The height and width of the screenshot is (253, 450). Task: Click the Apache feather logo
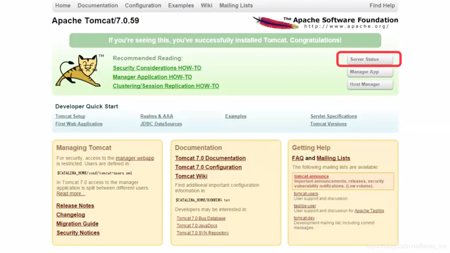click(x=276, y=23)
